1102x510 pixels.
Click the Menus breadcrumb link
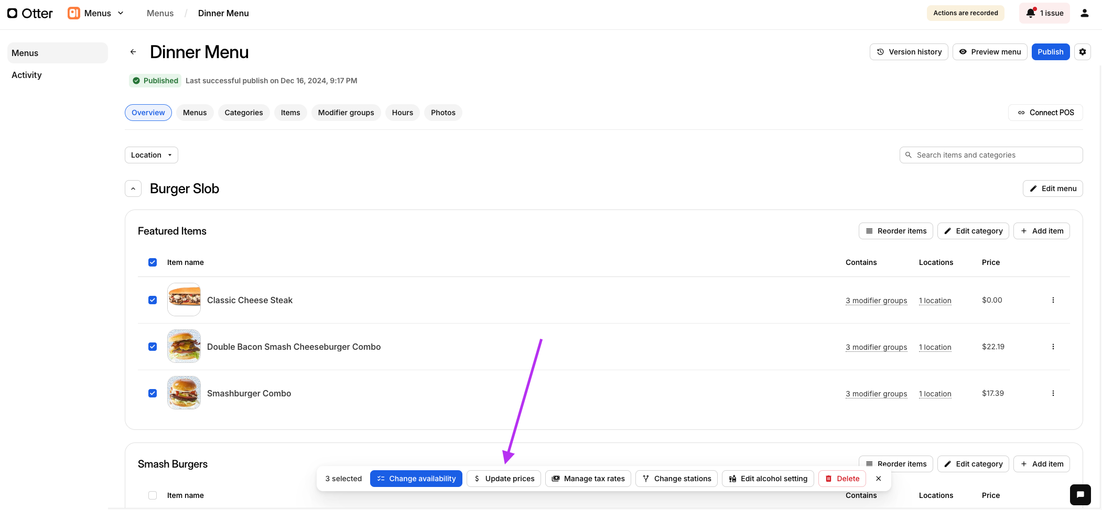160,13
